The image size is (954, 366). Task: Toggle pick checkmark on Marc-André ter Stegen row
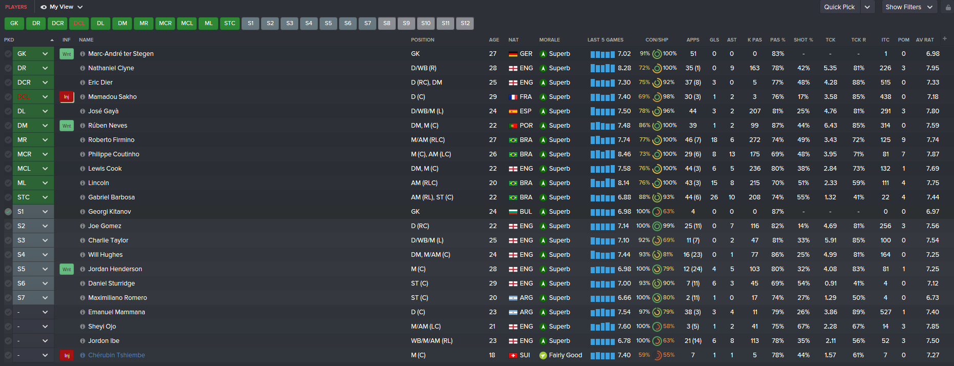pos(8,54)
